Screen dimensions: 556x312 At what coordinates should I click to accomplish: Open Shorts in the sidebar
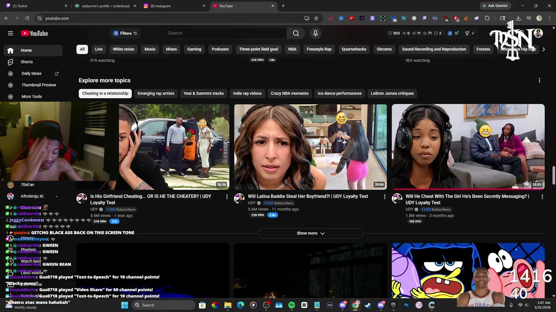[x=33, y=62]
